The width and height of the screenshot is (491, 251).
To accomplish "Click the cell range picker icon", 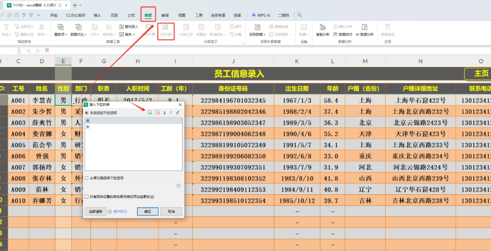I will pyautogui.click(x=179, y=186).
